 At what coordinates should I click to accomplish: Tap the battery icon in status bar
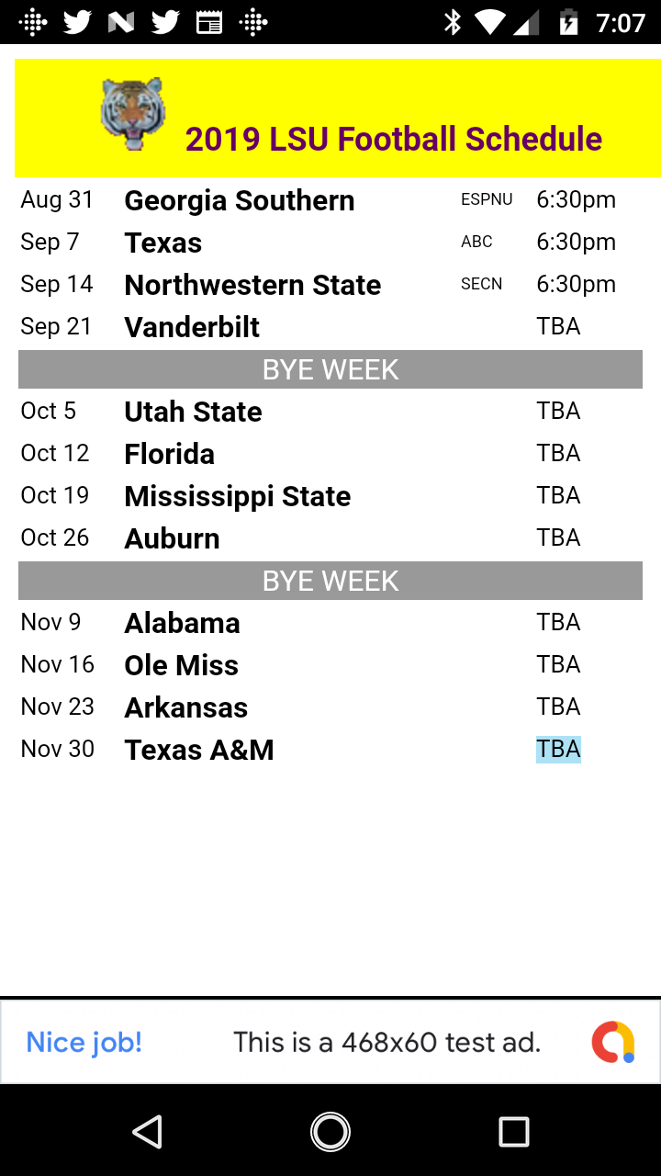[569, 22]
